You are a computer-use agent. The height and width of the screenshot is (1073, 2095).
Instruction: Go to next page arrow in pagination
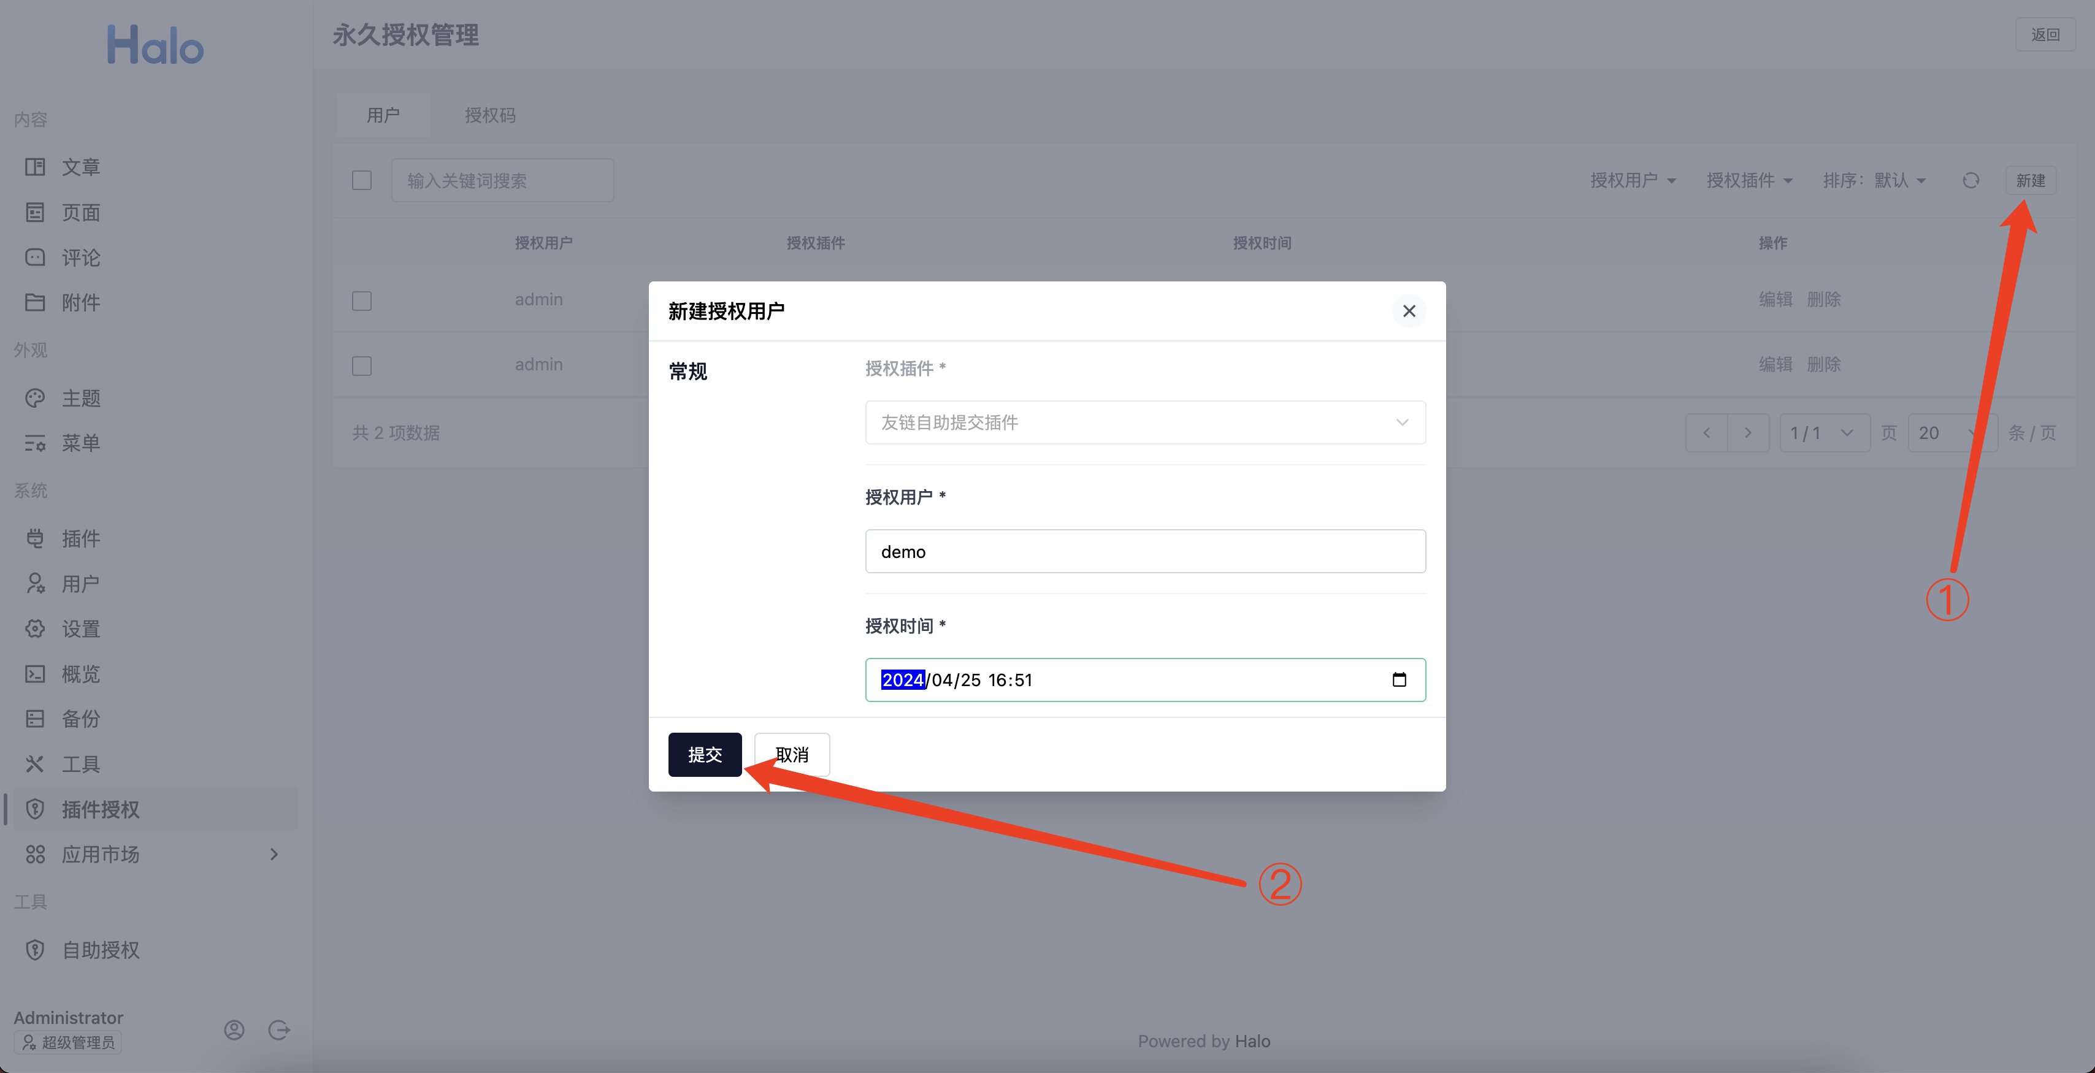[x=1748, y=432]
